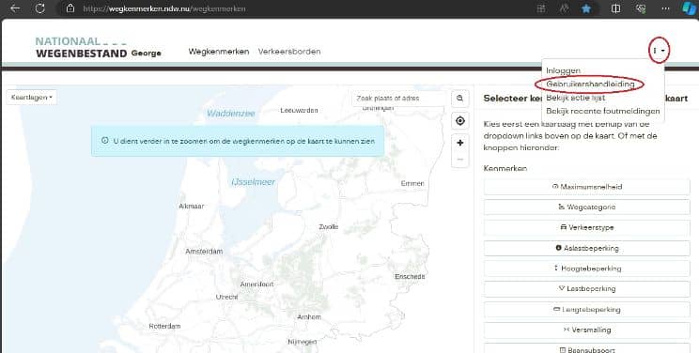This screenshot has width=699, height=353.
Task: Click the Hoogtebeperking button
Action: tap(586, 269)
